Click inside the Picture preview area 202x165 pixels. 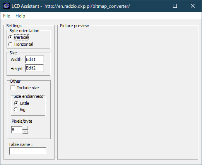[x=128, y=92]
